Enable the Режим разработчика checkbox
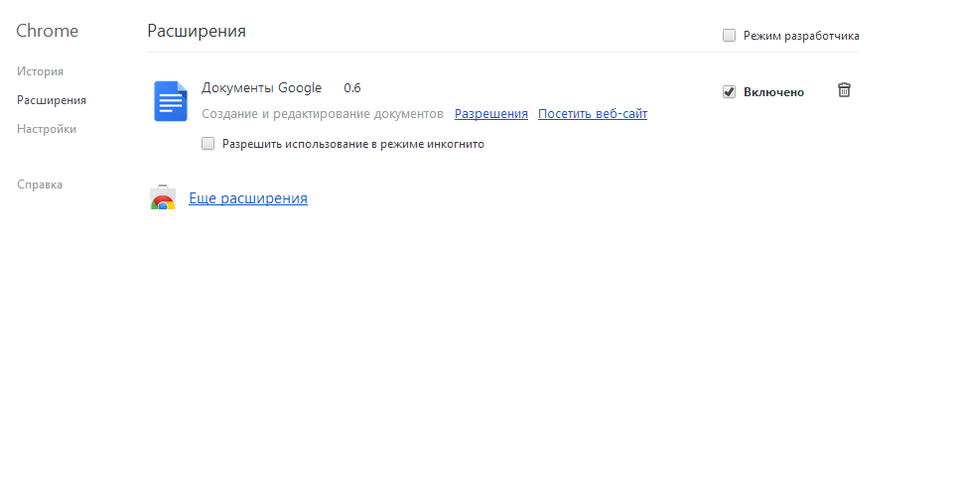The height and width of the screenshot is (498, 953). [729, 36]
